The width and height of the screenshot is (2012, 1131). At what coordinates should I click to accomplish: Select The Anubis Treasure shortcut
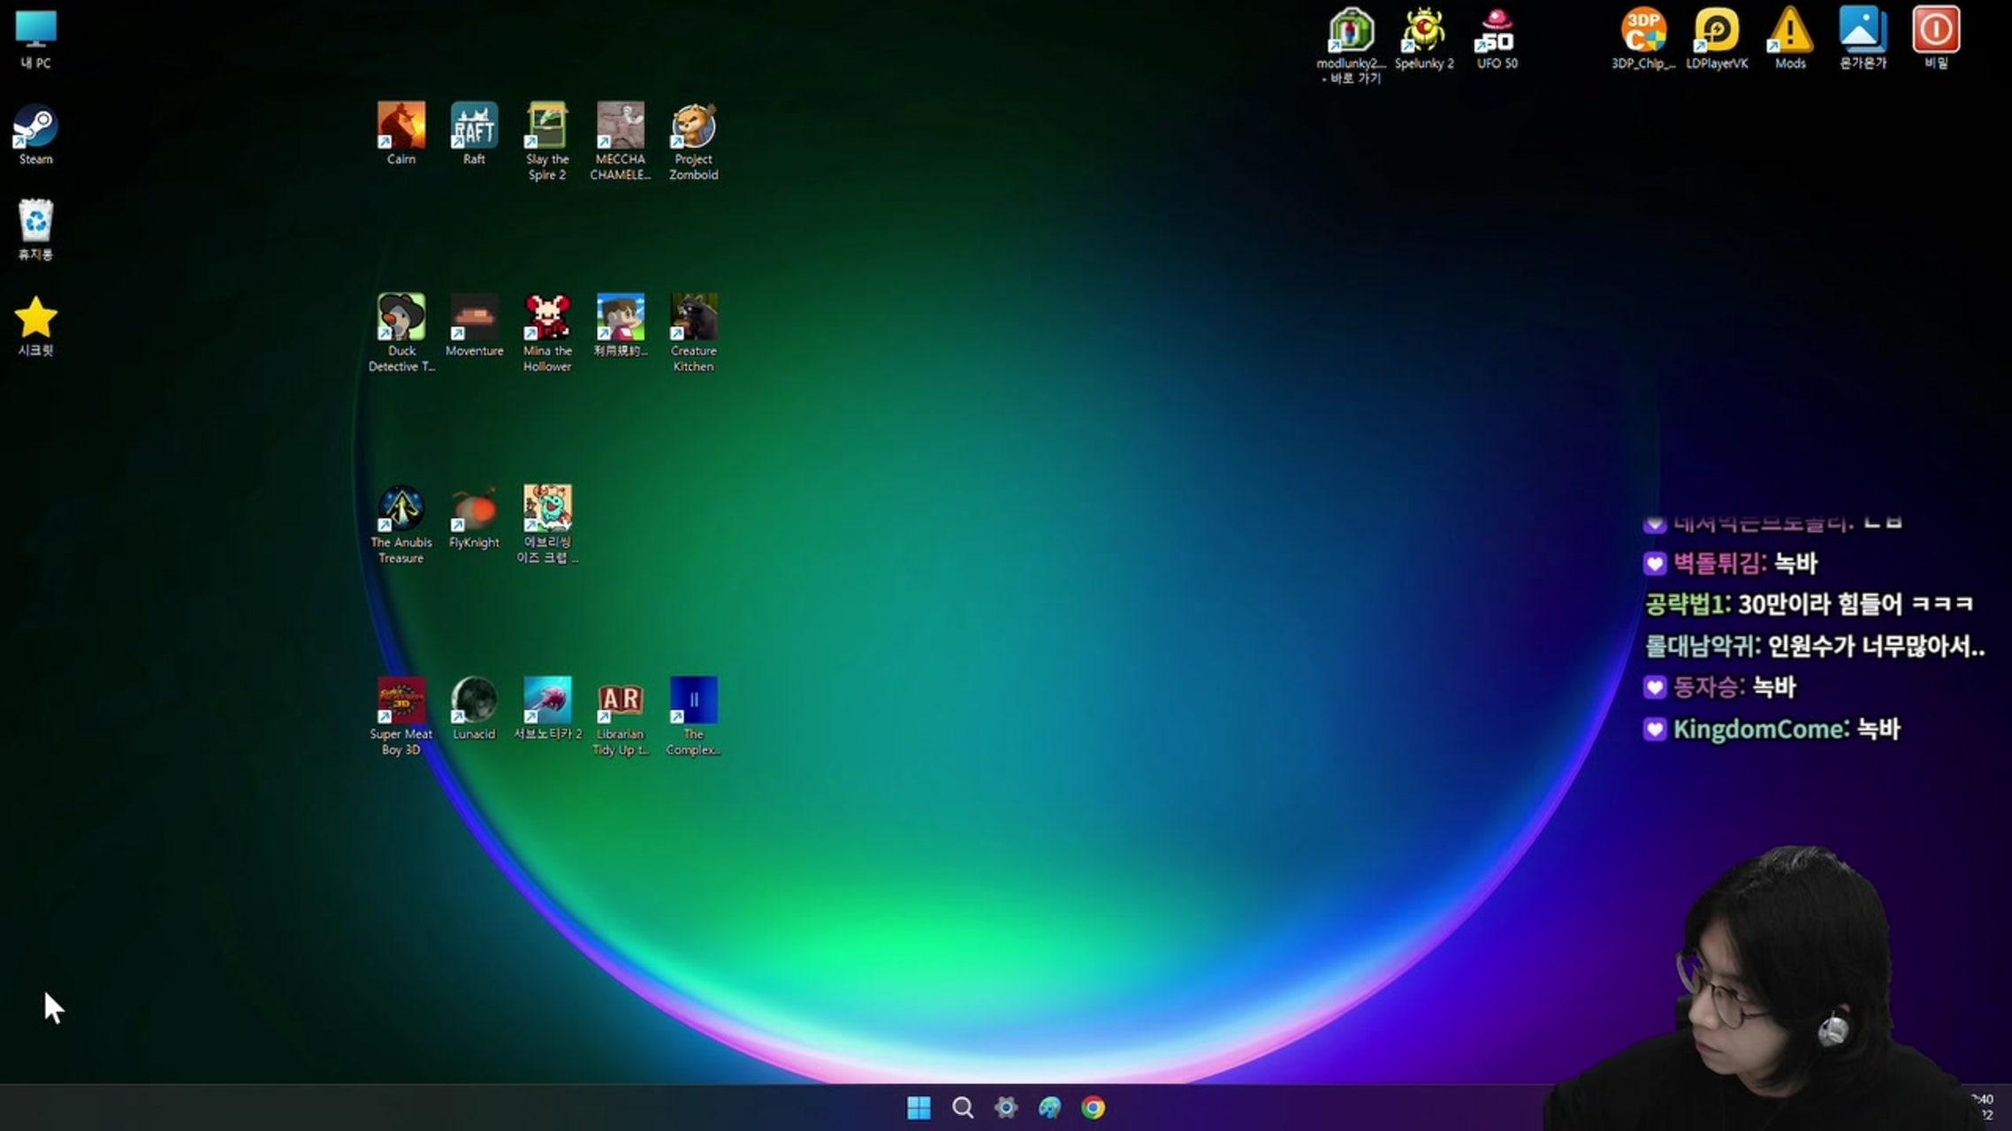[x=401, y=525]
